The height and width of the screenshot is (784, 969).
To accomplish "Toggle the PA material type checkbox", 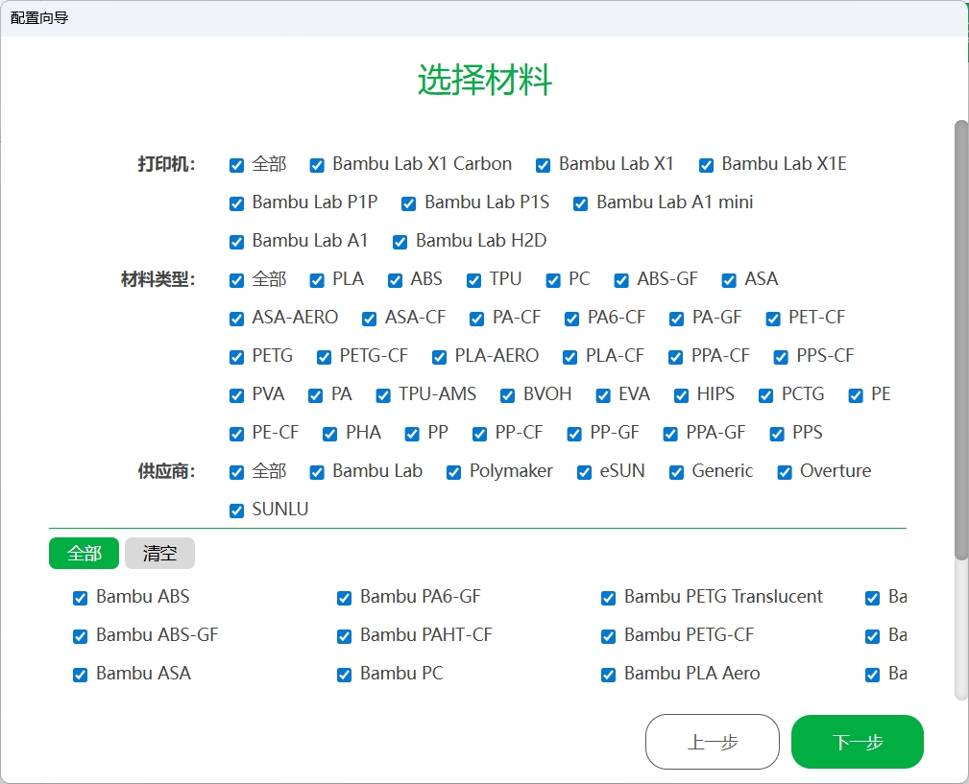I will 315,395.
